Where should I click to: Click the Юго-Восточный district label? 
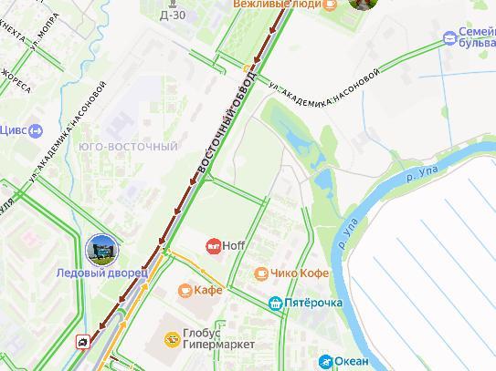pos(128,147)
